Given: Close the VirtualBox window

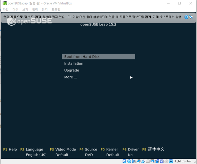Looking at the screenshot, I should click(190, 3).
